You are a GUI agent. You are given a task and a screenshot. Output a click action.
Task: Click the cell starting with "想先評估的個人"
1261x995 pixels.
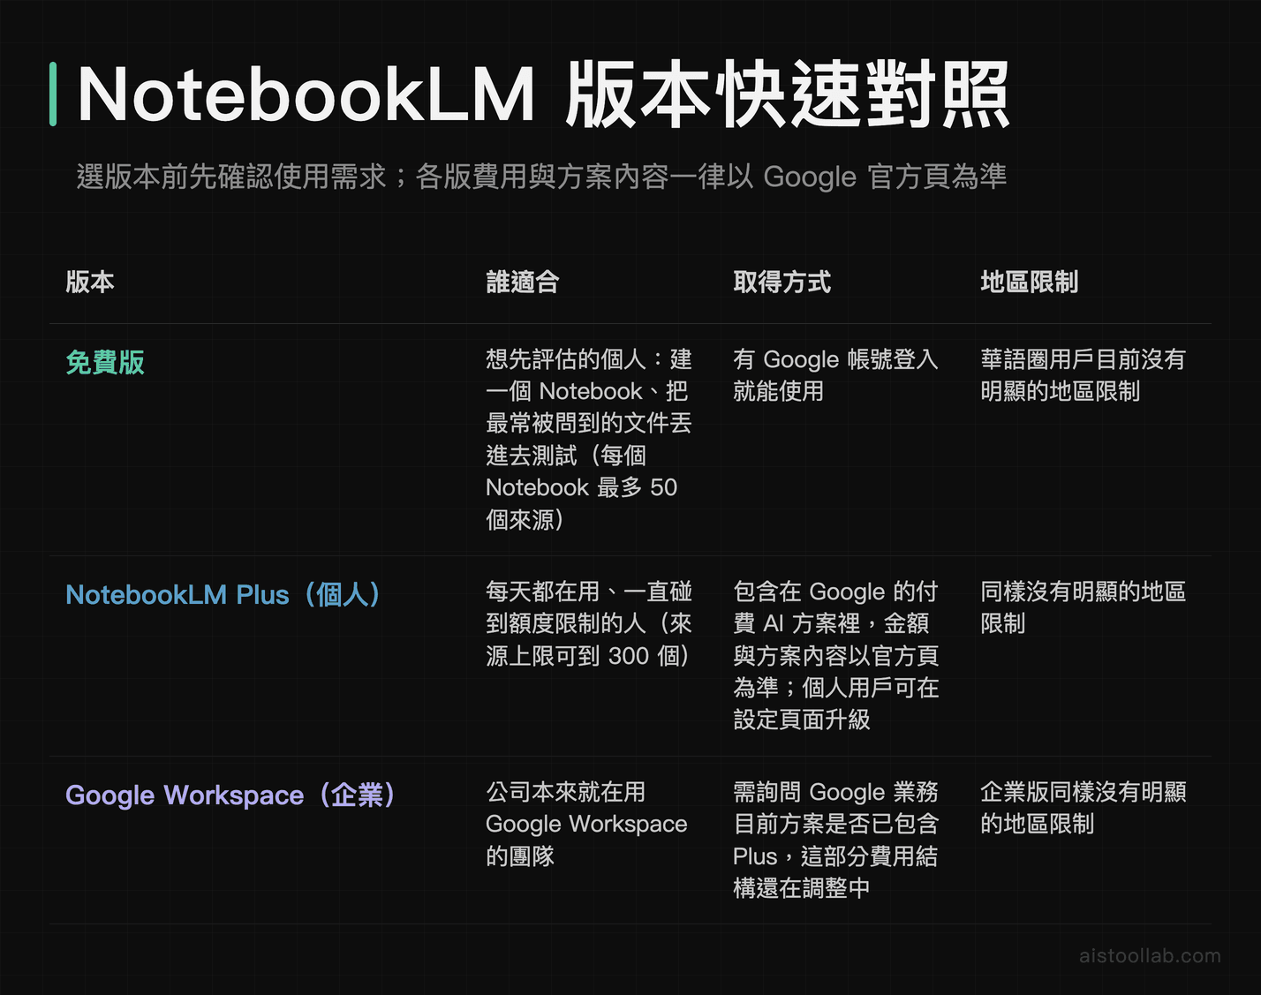point(589,439)
